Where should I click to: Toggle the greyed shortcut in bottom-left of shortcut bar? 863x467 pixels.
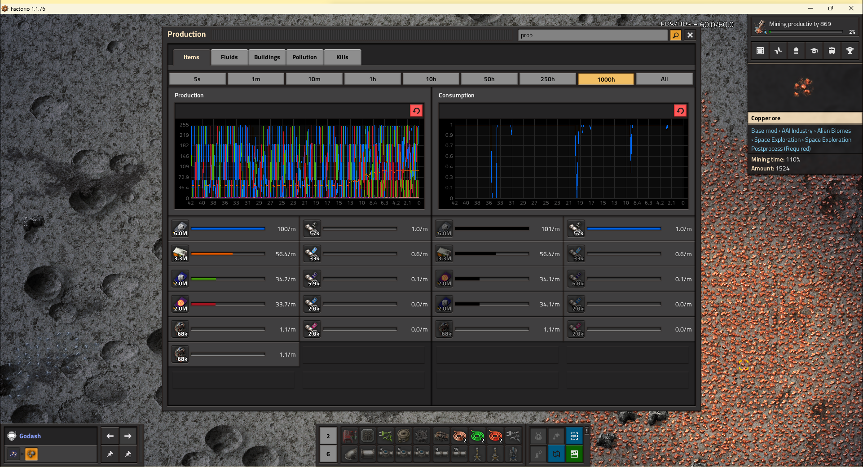(x=538, y=454)
